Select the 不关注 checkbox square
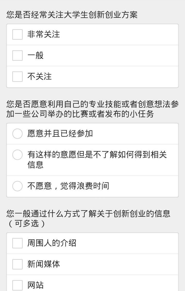 click(x=17, y=76)
